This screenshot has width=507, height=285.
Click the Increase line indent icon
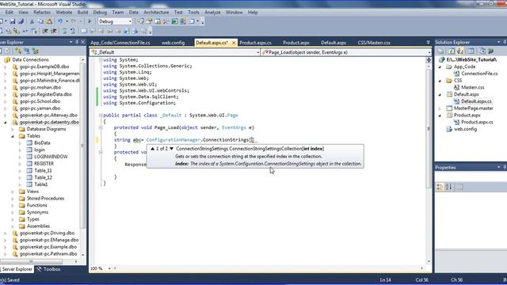[54, 31]
